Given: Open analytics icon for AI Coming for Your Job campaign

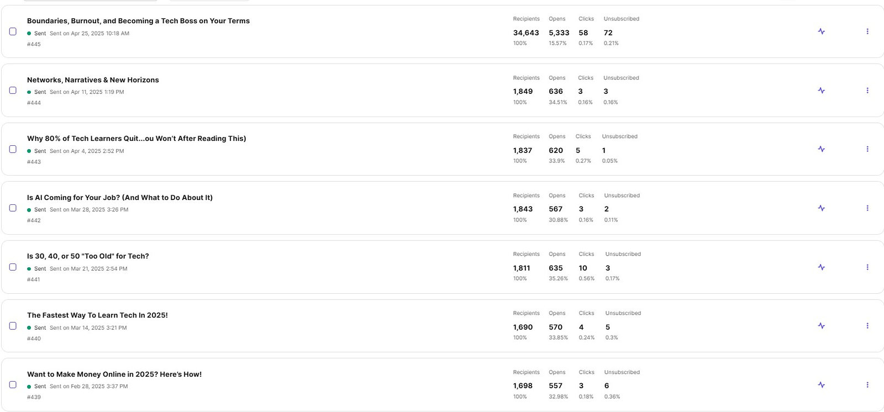Looking at the screenshot, I should (821, 208).
